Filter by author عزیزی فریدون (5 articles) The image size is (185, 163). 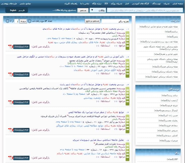[169, 105]
